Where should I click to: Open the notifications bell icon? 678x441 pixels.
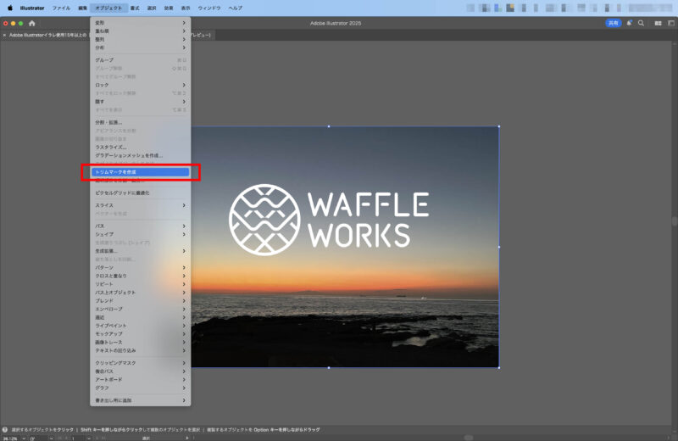pos(629,23)
